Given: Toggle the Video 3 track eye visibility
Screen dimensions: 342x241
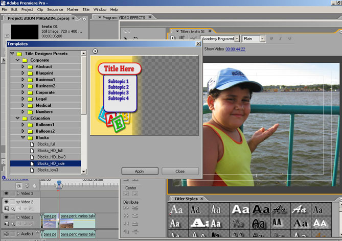Looking at the screenshot, I should [6, 194].
